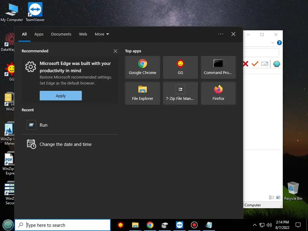
Task: Open Change the date and time setting
Action: pos(70,144)
